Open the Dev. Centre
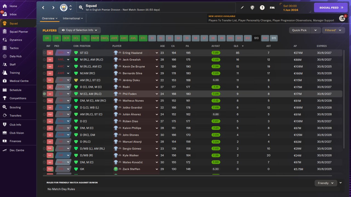This screenshot has width=351, height=197. click(17, 150)
